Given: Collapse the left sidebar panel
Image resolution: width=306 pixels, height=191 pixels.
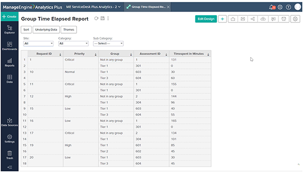Looking at the screenshot, I should [10, 167].
